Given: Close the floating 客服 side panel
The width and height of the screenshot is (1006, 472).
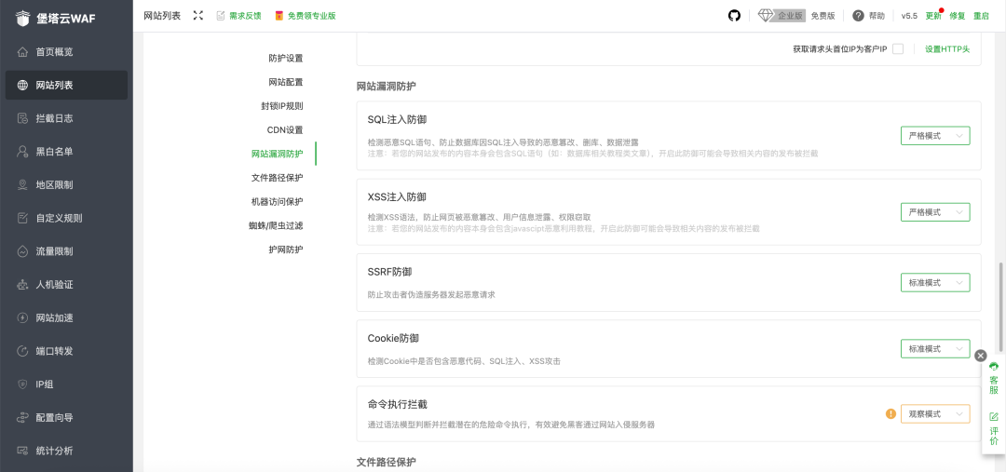Looking at the screenshot, I should click(x=980, y=356).
